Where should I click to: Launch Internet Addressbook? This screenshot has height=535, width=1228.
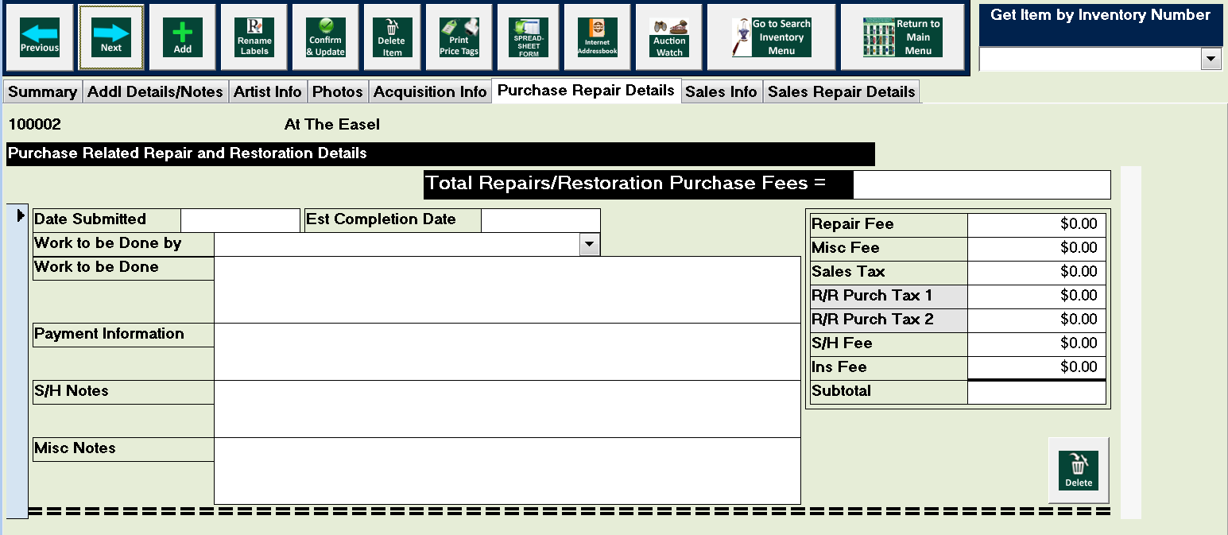click(597, 37)
